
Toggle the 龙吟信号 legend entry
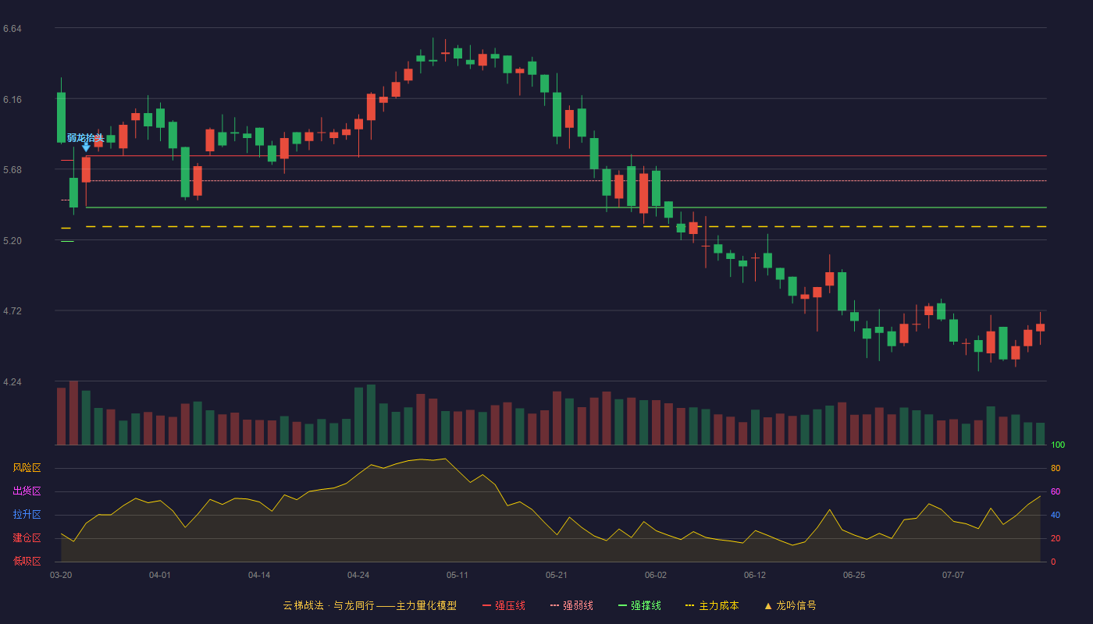click(790, 605)
